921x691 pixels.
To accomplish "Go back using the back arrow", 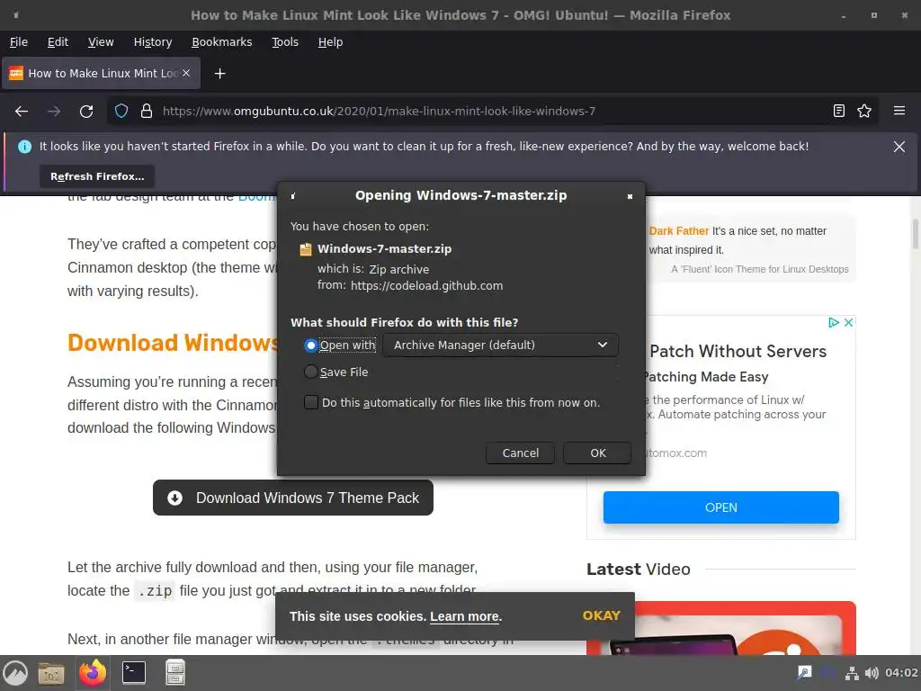I will pyautogui.click(x=22, y=111).
